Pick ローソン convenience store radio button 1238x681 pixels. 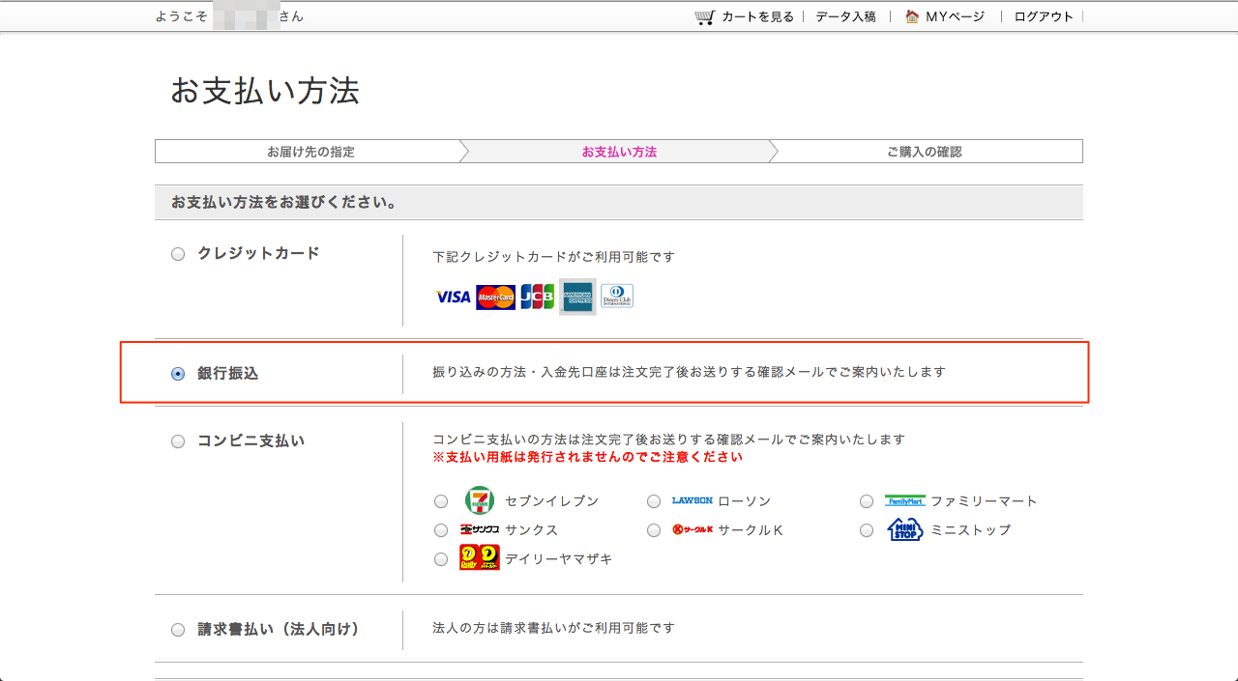654,501
